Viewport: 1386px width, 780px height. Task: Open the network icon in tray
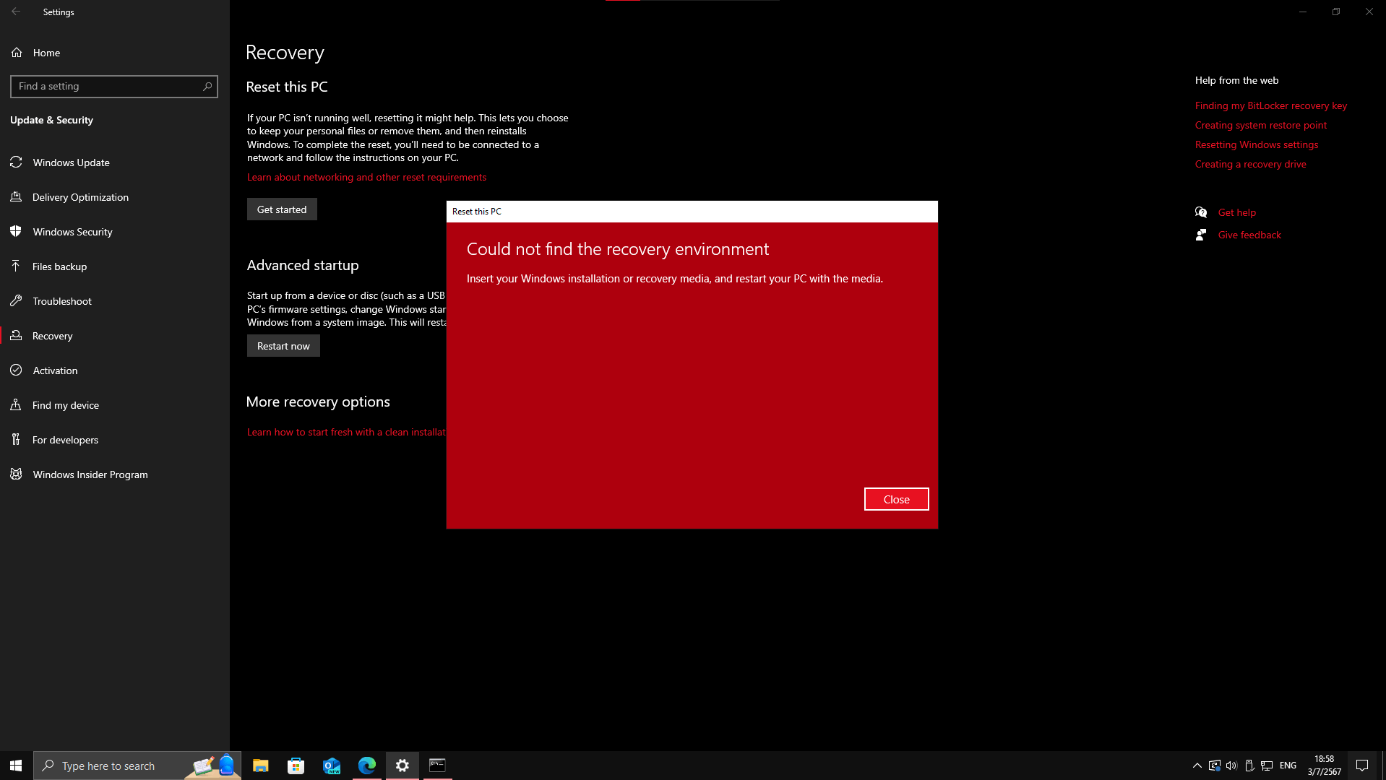[x=1267, y=766]
